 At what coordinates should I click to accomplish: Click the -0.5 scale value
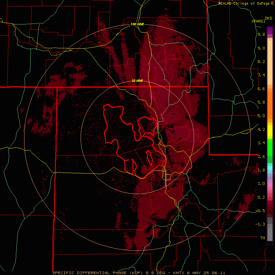tap(260, 211)
